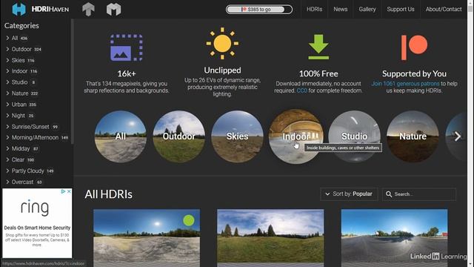Viewport: 474px width, 267px height.
Task: Open the asphalt road HDRI thumbnail
Action: click(394, 238)
